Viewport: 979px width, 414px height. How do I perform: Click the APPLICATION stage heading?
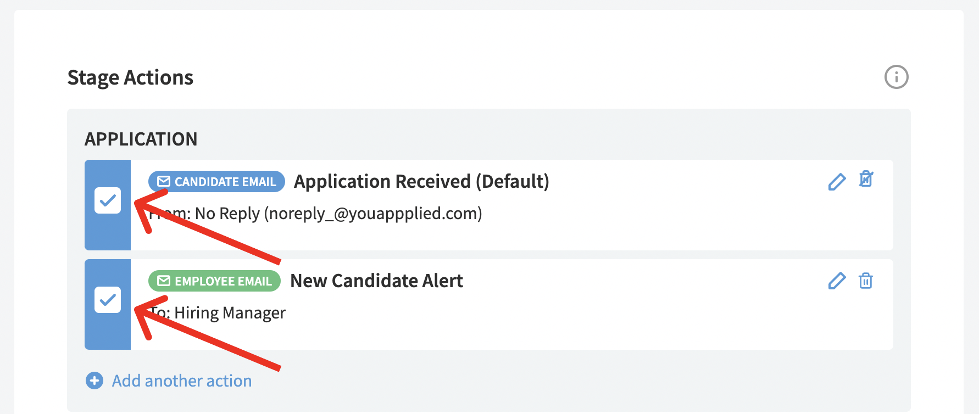[x=141, y=139]
